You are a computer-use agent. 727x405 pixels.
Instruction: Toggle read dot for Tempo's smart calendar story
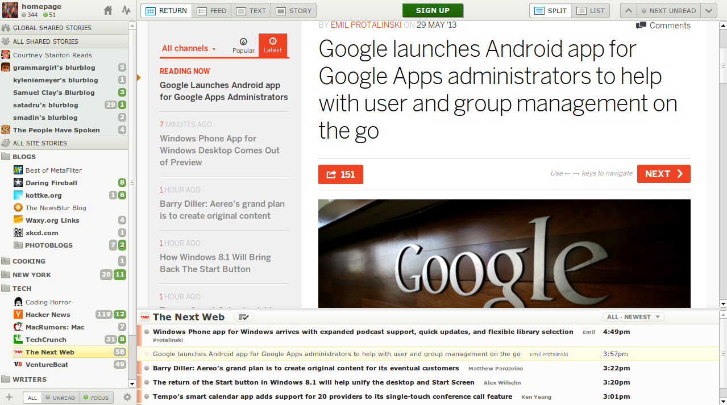point(147,397)
